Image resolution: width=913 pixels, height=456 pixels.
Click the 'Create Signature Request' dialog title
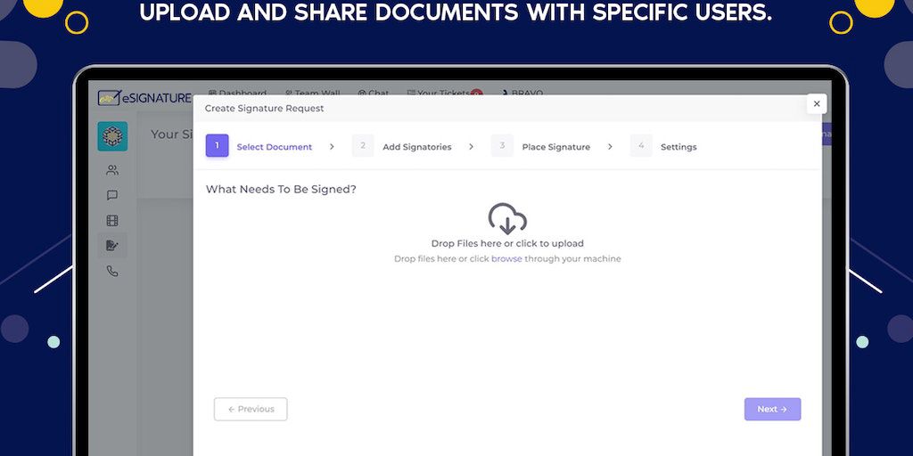264,108
